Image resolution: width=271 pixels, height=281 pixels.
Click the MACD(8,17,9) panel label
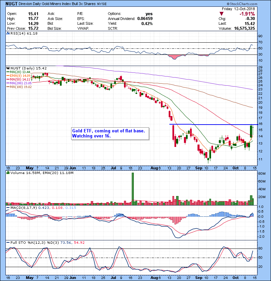click(24, 208)
